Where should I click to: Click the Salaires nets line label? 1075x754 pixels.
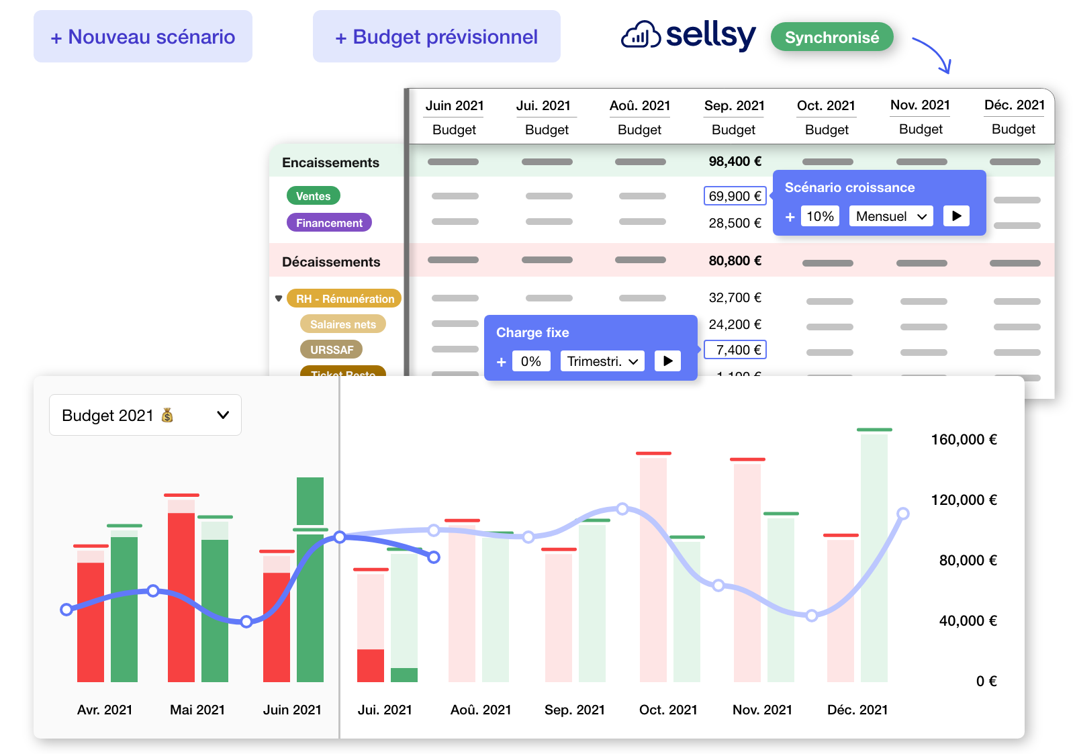[x=342, y=324]
